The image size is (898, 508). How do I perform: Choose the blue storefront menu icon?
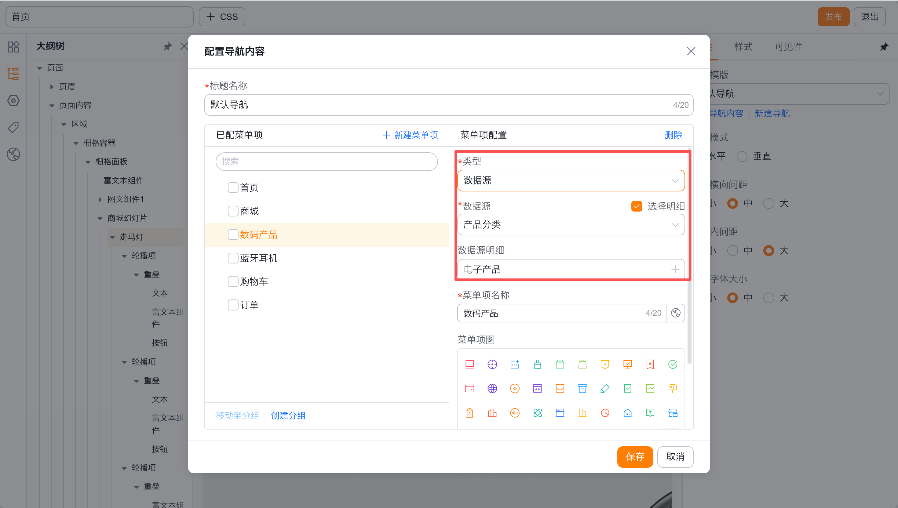point(673,413)
